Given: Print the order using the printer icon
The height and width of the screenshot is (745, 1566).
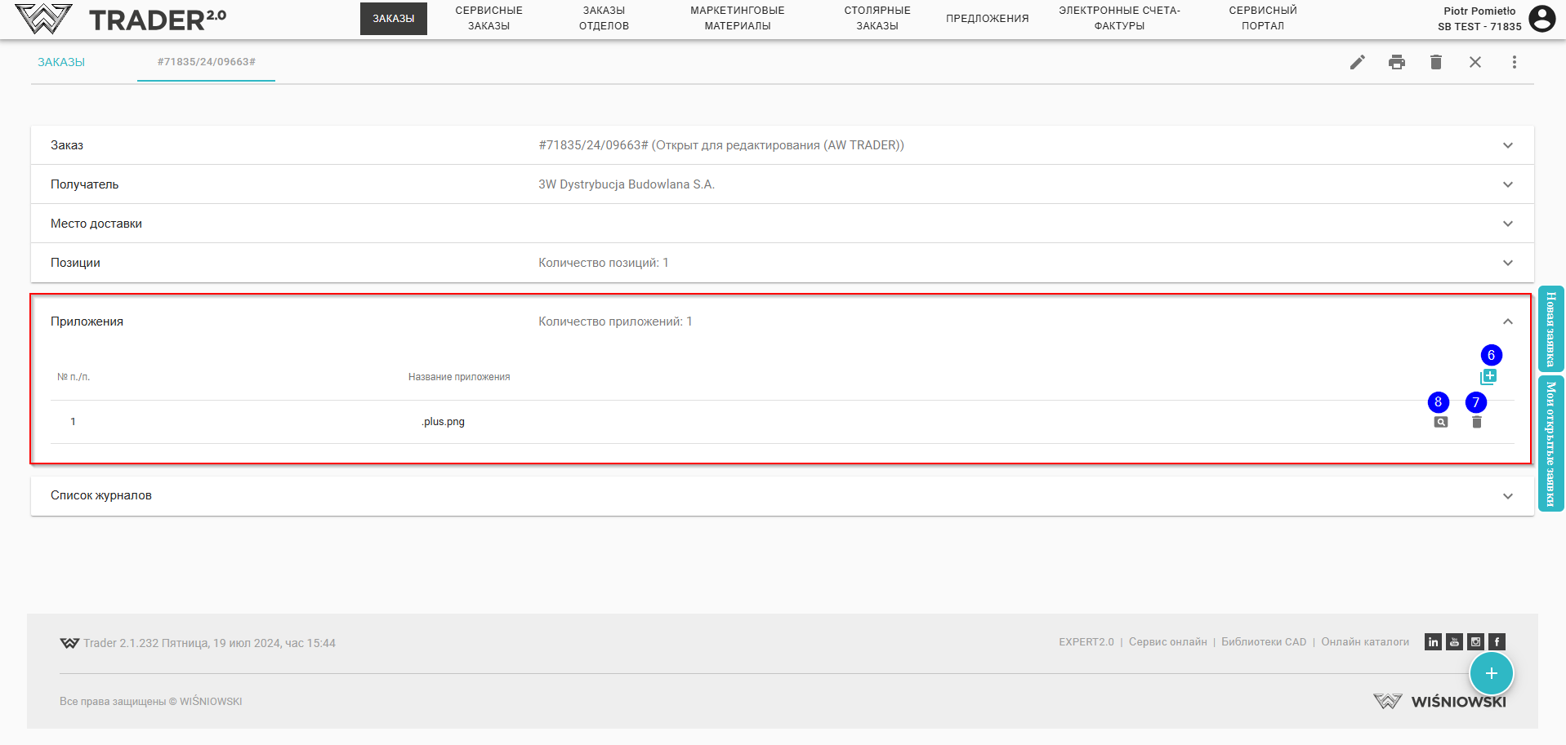Looking at the screenshot, I should click(1396, 62).
